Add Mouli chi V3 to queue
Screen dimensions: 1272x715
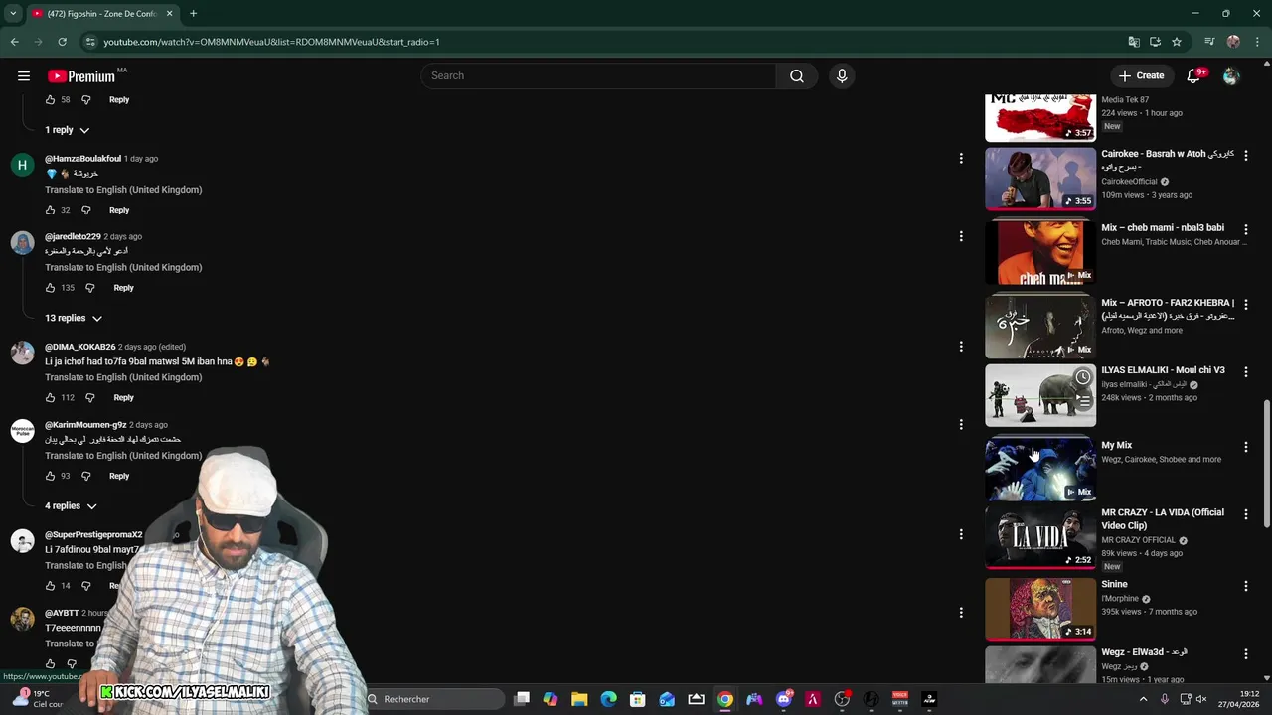1083,401
